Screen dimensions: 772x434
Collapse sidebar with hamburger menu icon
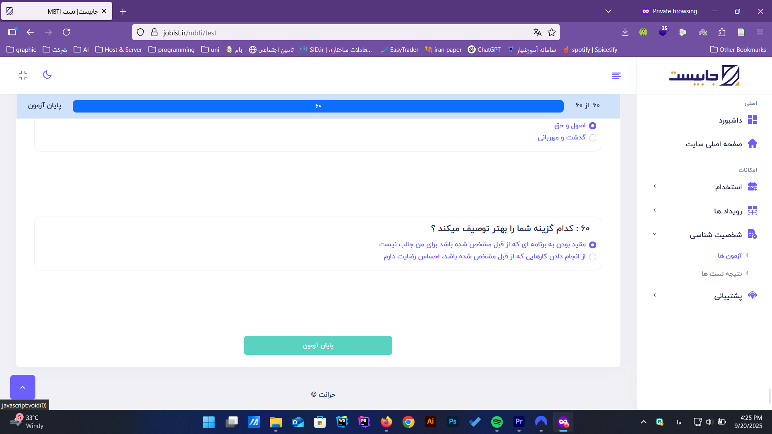coord(616,76)
